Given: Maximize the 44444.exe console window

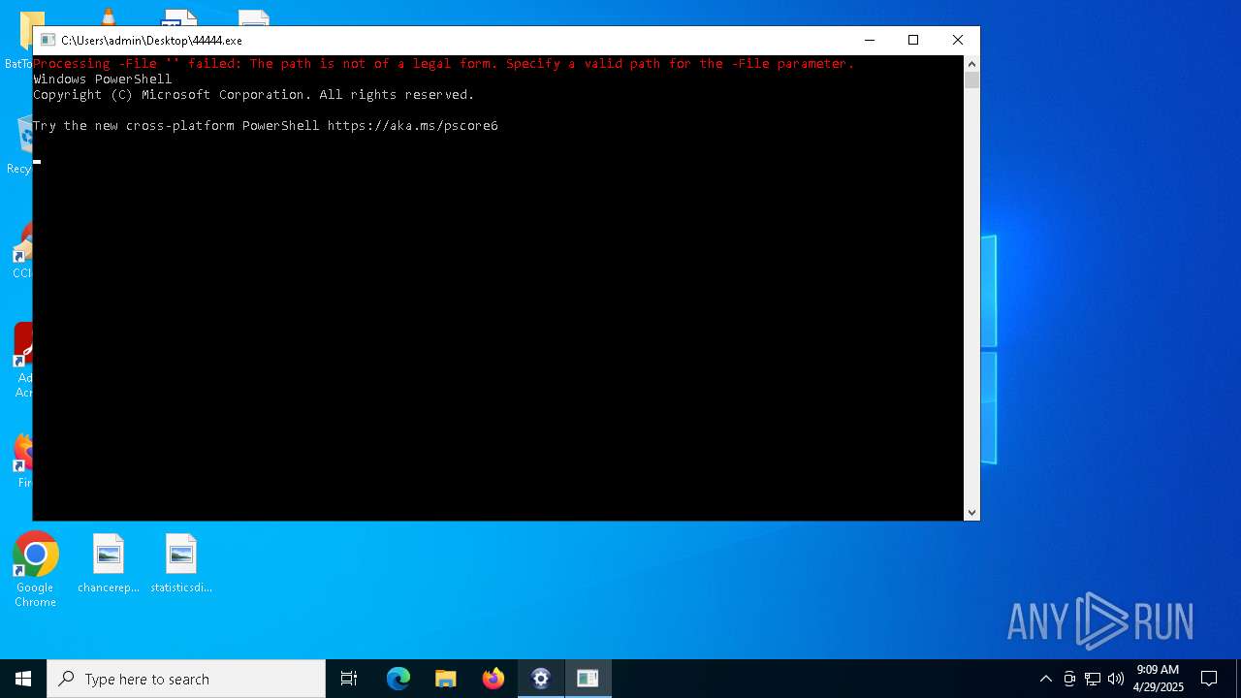Looking at the screenshot, I should point(913,40).
